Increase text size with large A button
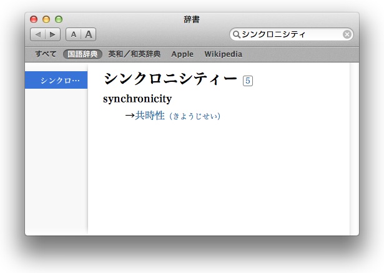The width and height of the screenshot is (384, 273). (88, 34)
